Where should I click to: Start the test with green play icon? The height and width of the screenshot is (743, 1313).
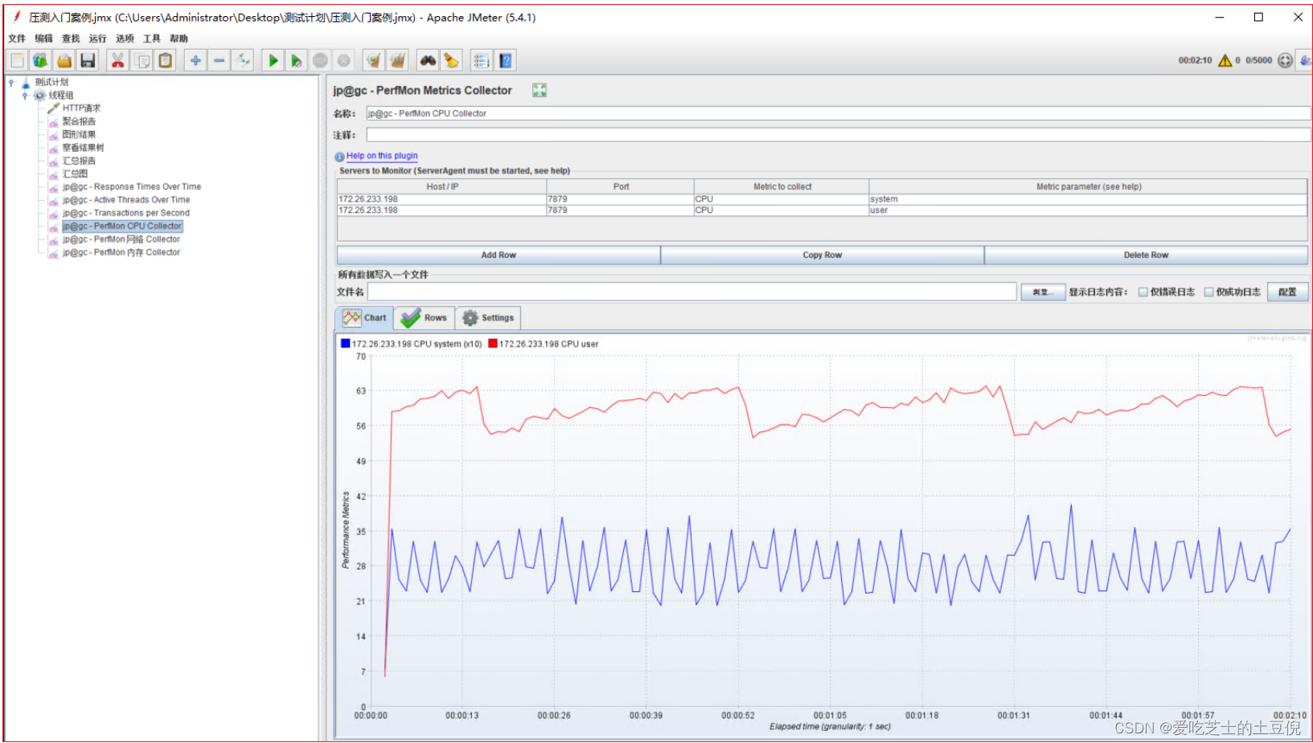coord(273,60)
